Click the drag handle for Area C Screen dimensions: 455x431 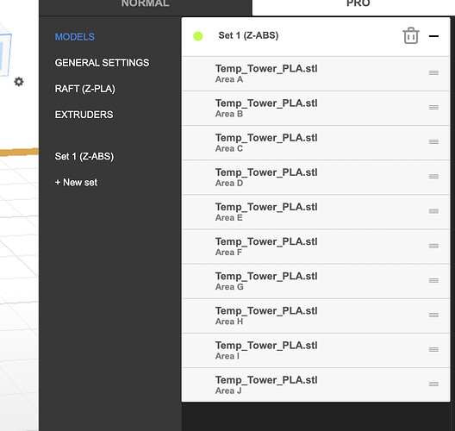coord(433,141)
